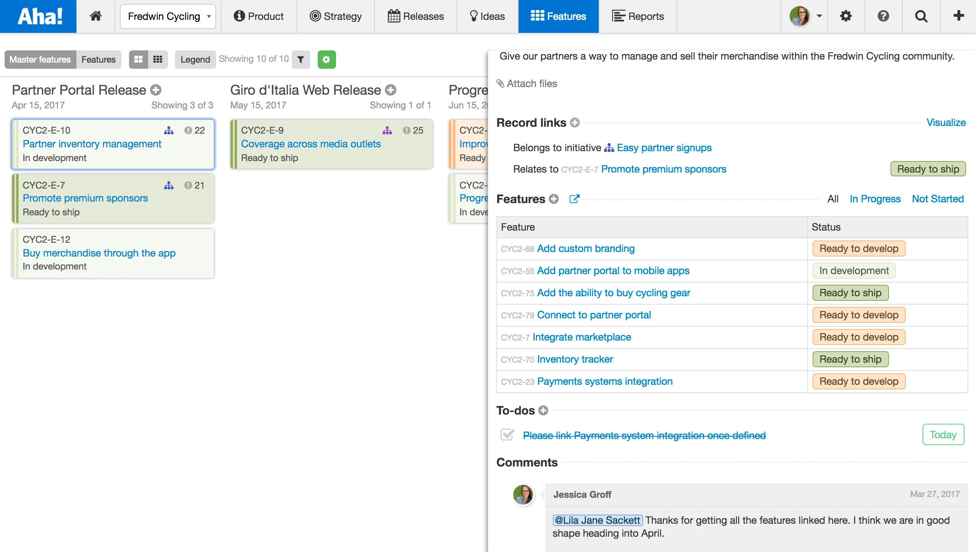Open the Releases tab
The image size is (976, 552).
415,16
